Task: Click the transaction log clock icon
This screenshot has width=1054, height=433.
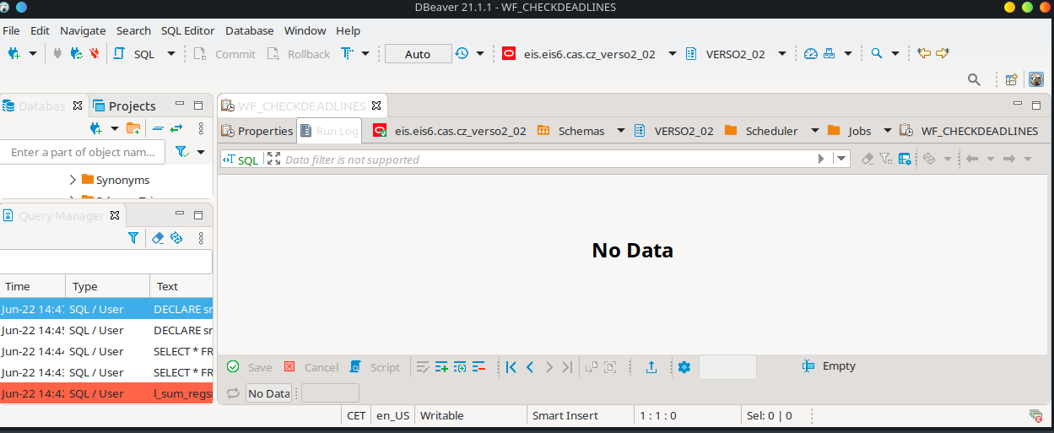Action: tap(462, 53)
